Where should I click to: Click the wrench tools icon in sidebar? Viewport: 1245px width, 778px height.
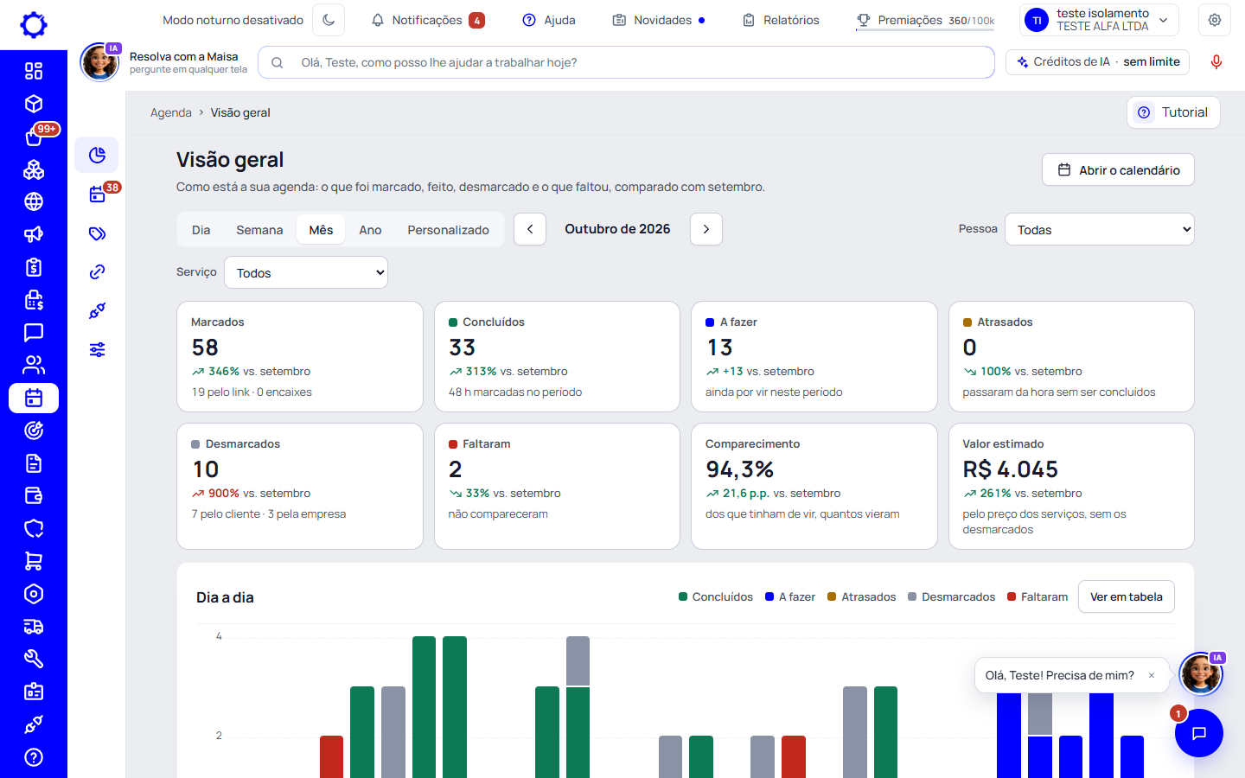[34, 659]
